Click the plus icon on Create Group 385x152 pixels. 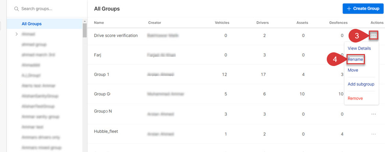[x=349, y=9]
